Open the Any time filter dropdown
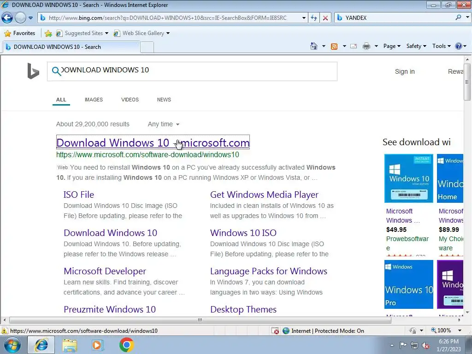 (x=164, y=124)
